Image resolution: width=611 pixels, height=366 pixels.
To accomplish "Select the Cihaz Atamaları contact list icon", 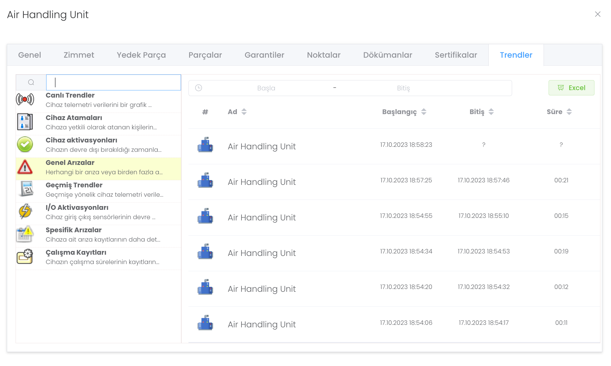I will click(x=25, y=122).
